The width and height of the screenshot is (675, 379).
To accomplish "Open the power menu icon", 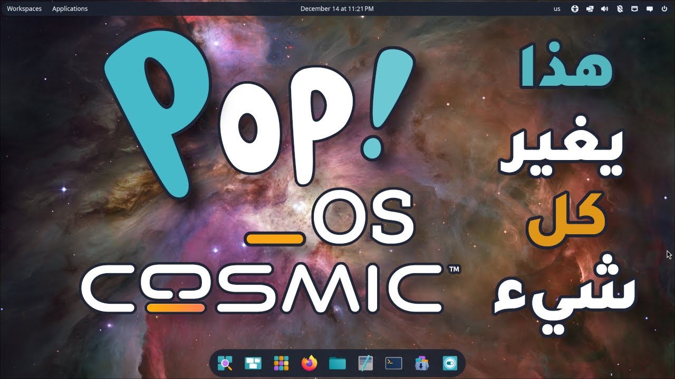I will (664, 8).
